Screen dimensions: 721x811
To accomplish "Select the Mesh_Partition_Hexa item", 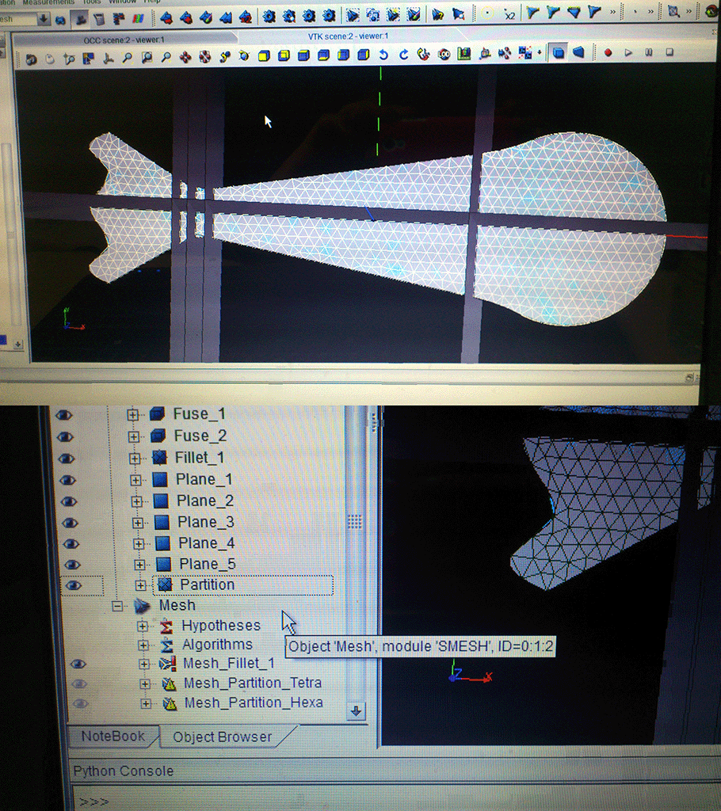I will pyautogui.click(x=254, y=703).
